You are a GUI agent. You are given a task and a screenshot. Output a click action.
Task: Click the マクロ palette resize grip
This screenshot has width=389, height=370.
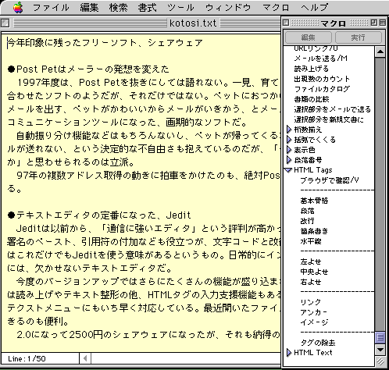tap(380, 361)
